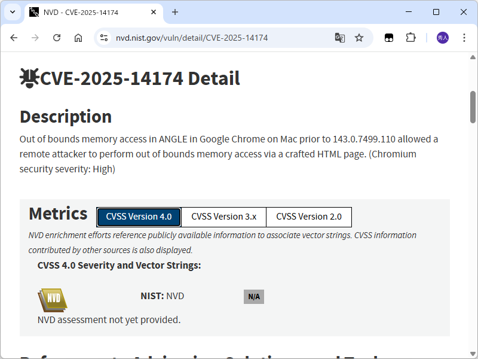Switch to CVSS Version 2.0 metrics

click(309, 217)
